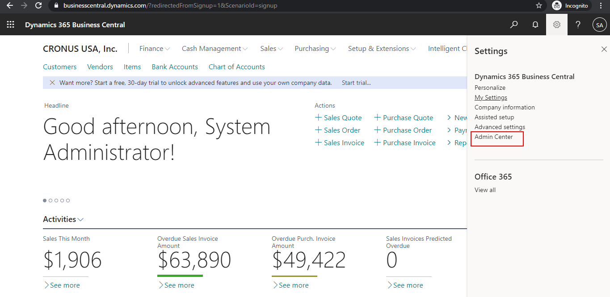This screenshot has height=297, width=610.
Task: See more under Overdue Sales Invoice Amount
Action: point(176,285)
